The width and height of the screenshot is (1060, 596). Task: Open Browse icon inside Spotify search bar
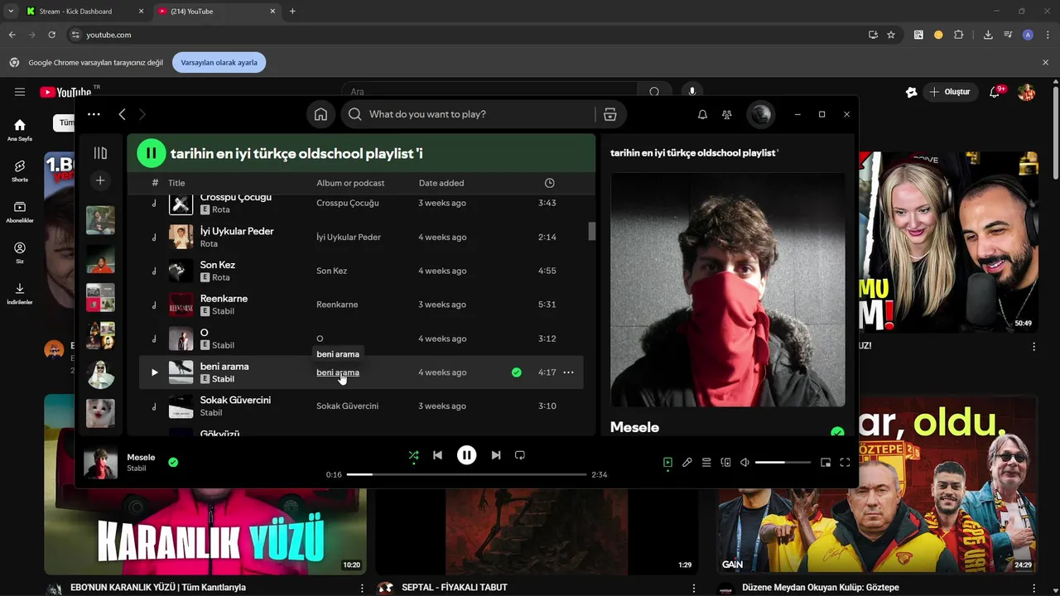(610, 114)
